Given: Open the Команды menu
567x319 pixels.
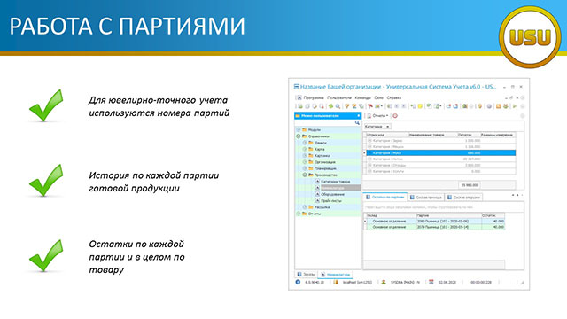Looking at the screenshot, I should pyautogui.click(x=362, y=97).
